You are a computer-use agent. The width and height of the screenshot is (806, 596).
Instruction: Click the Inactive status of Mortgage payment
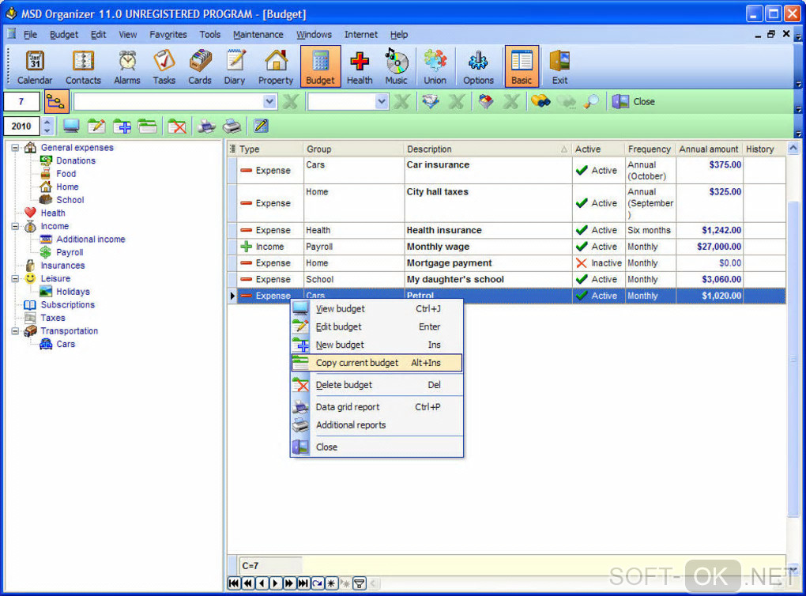click(x=599, y=263)
